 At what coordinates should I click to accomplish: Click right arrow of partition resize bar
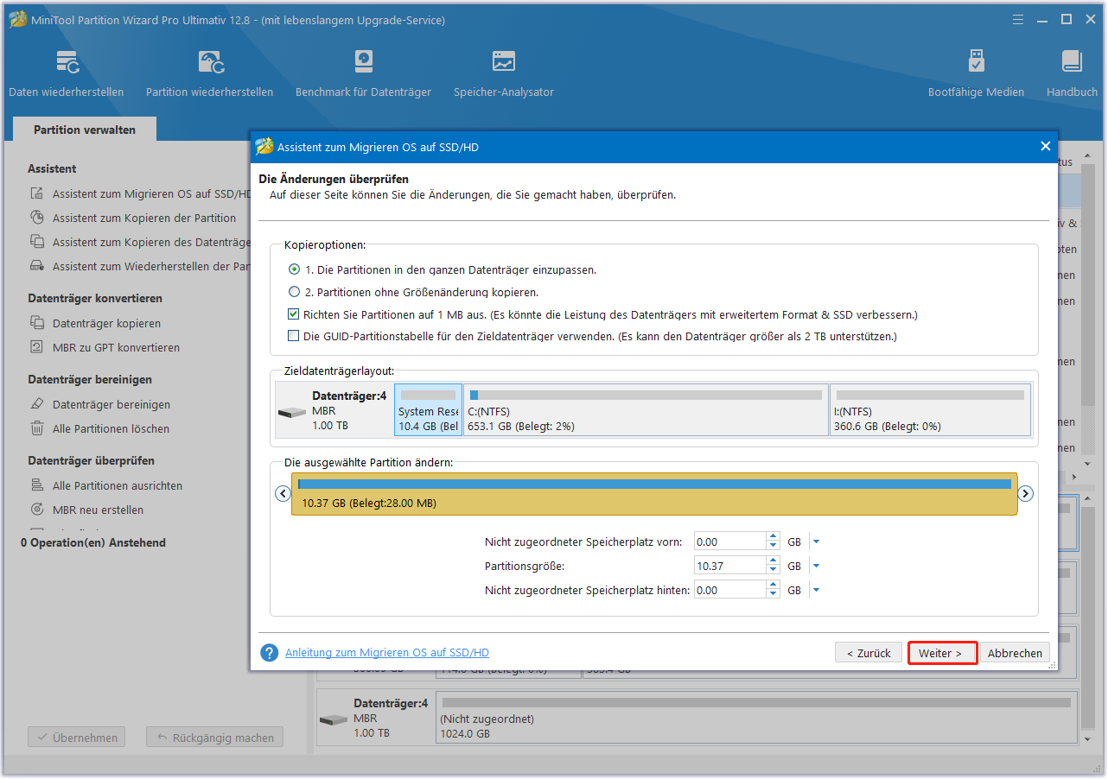click(1026, 494)
